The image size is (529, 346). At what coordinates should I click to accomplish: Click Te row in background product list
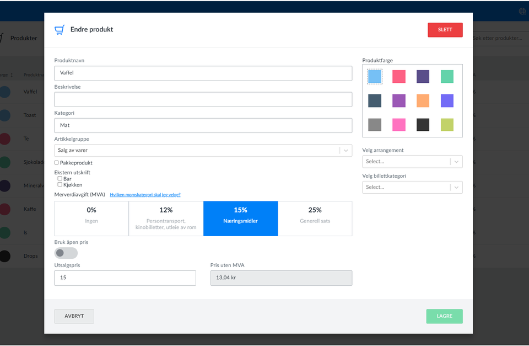(x=22, y=139)
